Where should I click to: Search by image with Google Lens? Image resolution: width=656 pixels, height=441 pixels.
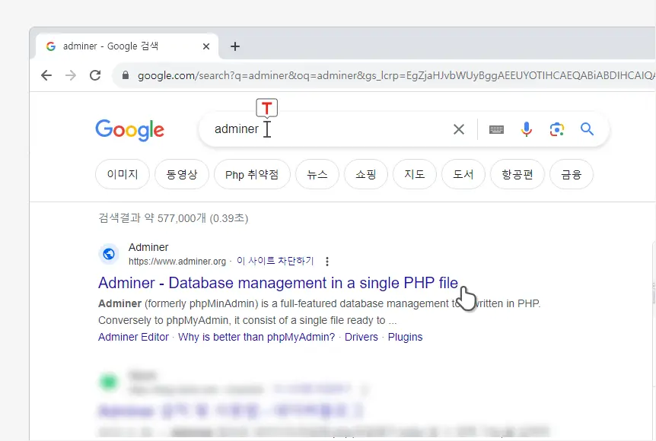tap(557, 129)
